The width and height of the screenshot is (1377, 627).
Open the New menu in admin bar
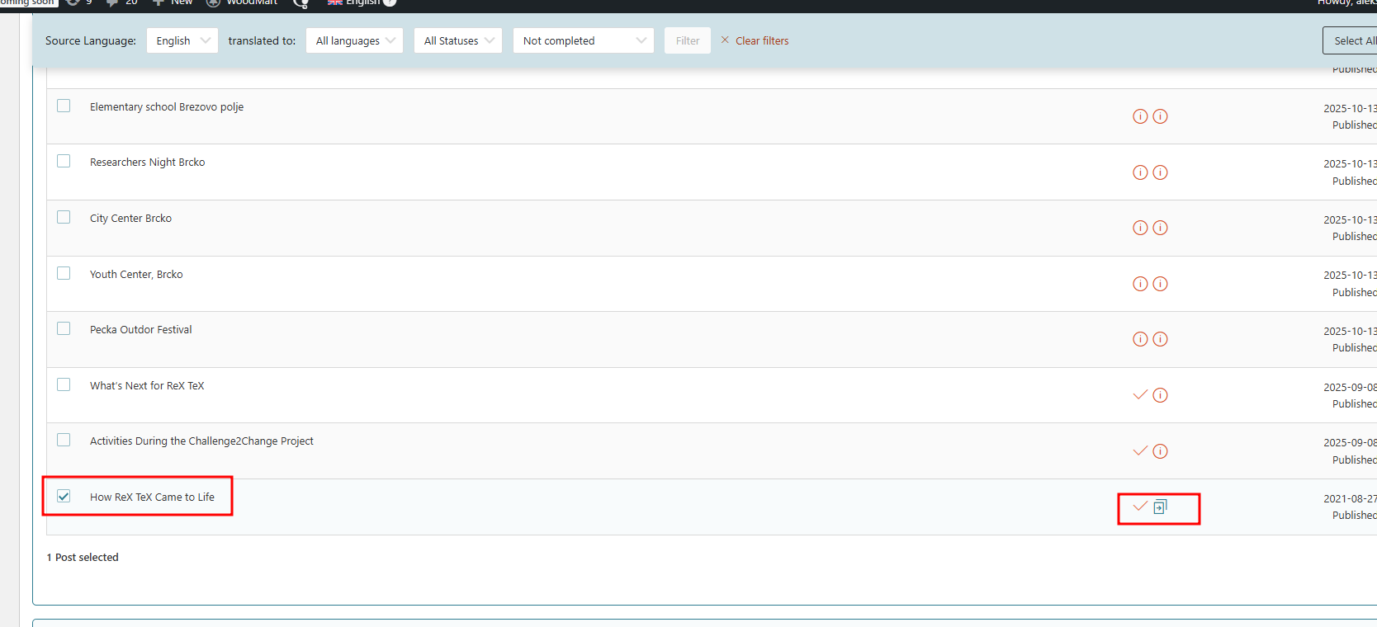coord(173,2)
